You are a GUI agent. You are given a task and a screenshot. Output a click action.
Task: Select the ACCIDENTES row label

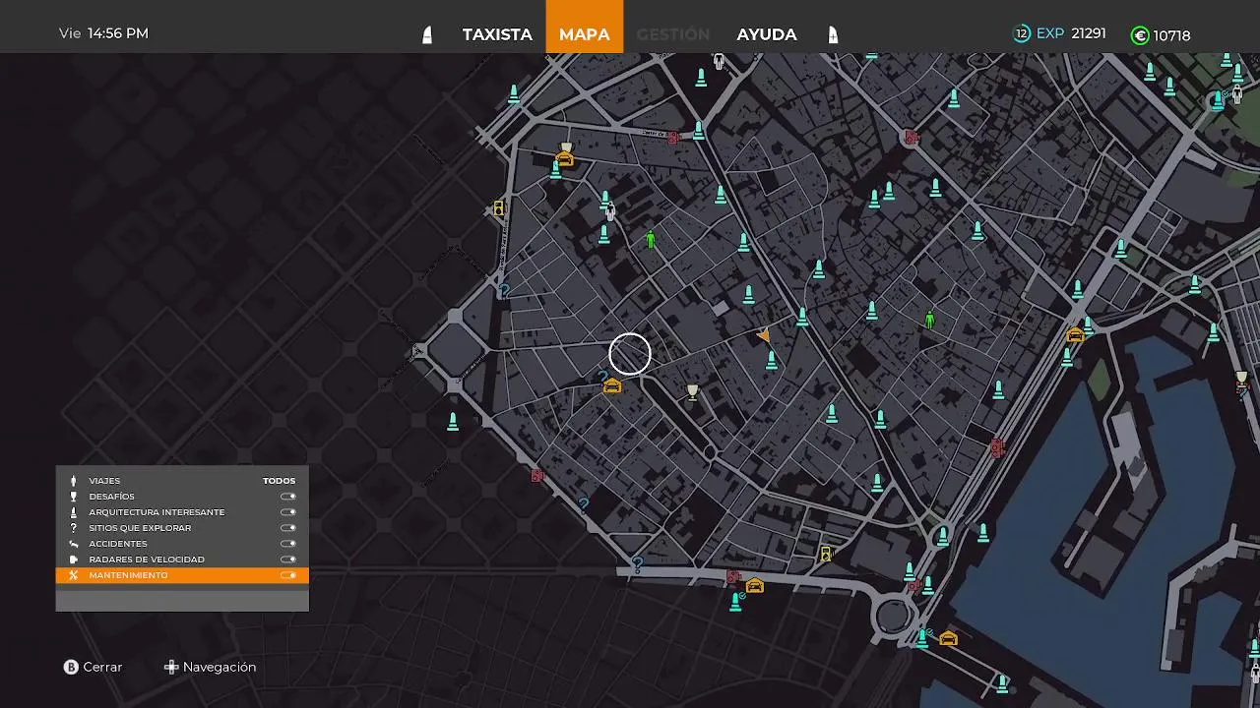(118, 544)
